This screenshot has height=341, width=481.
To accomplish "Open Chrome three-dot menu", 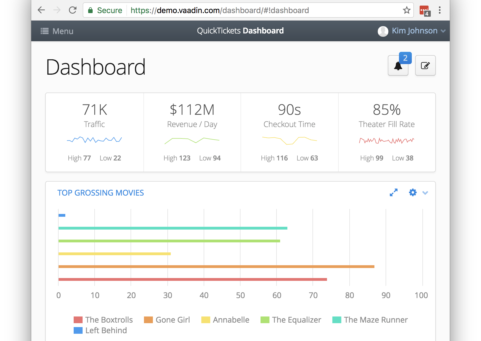I will coord(439,10).
